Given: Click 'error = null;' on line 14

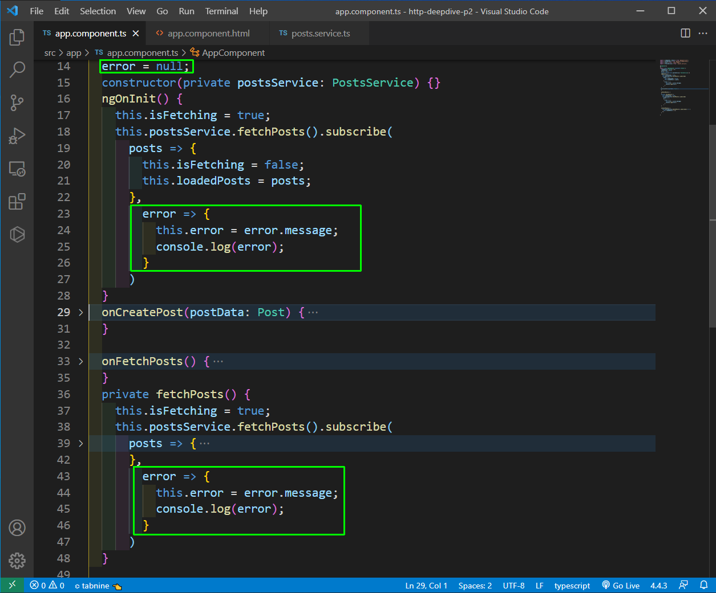Looking at the screenshot, I should point(145,66).
